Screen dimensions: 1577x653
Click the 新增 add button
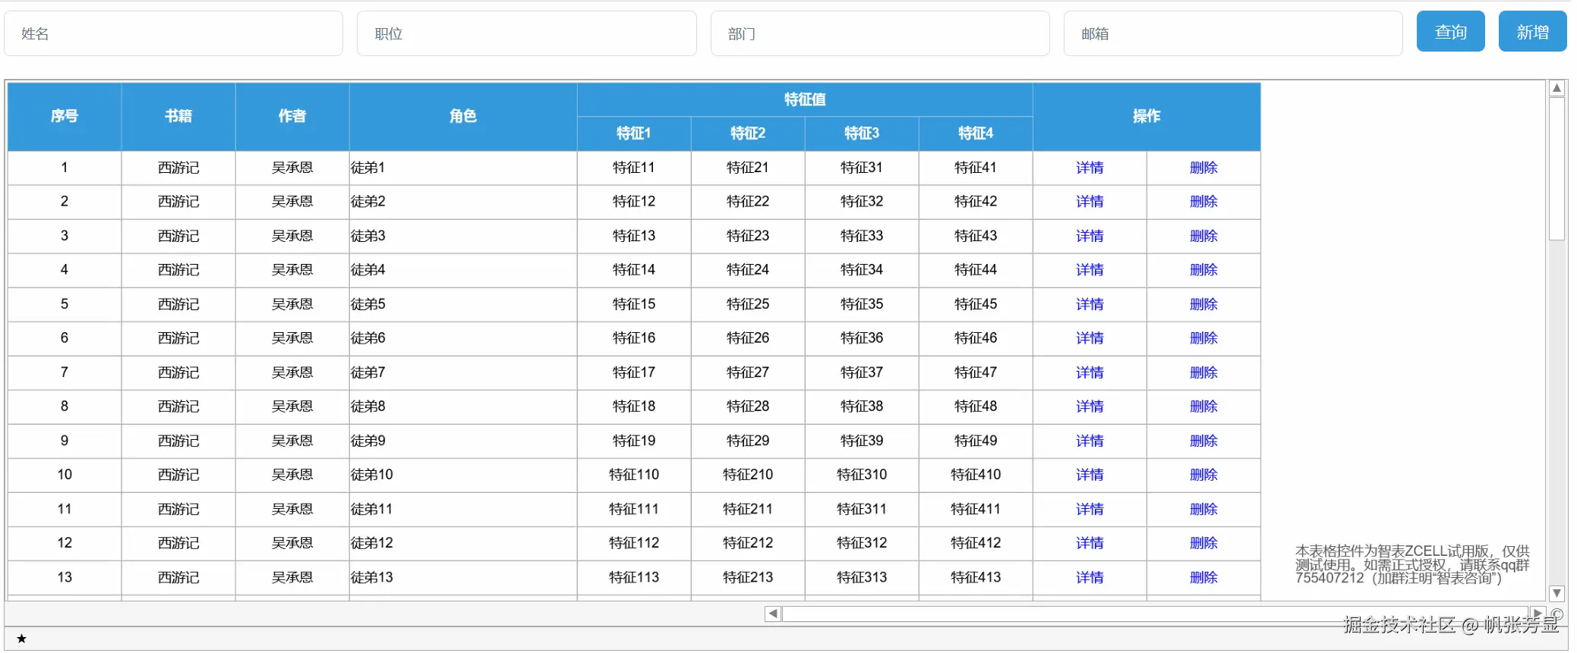pos(1532,32)
